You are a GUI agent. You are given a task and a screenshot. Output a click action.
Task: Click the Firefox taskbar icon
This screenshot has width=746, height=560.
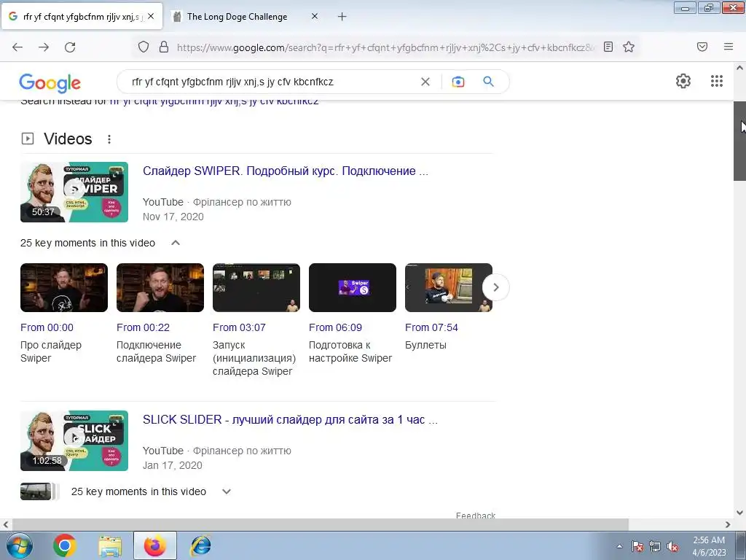pos(155,545)
